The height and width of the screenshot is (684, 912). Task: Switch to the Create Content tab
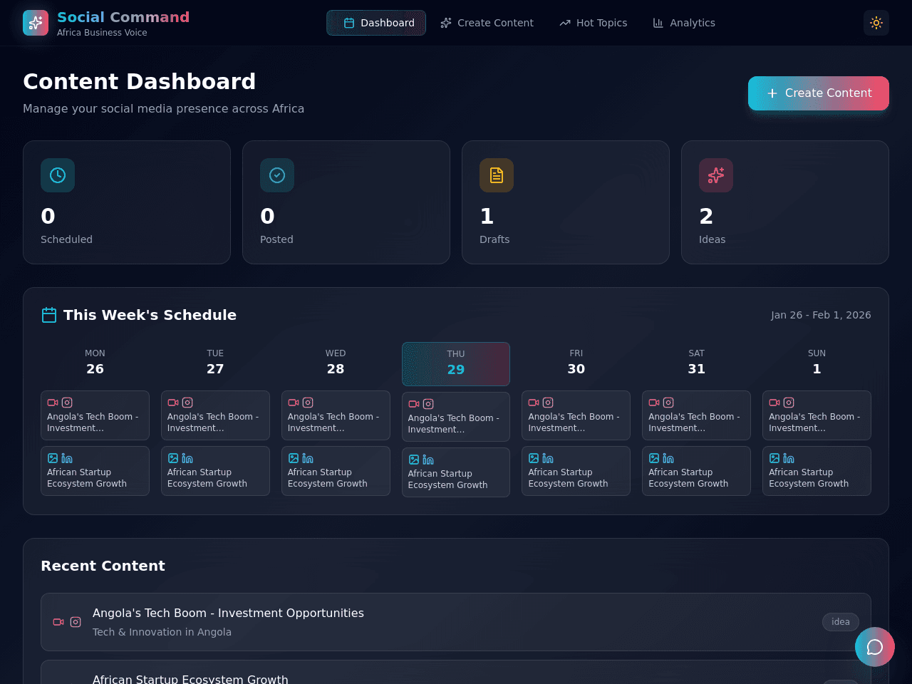coord(487,23)
